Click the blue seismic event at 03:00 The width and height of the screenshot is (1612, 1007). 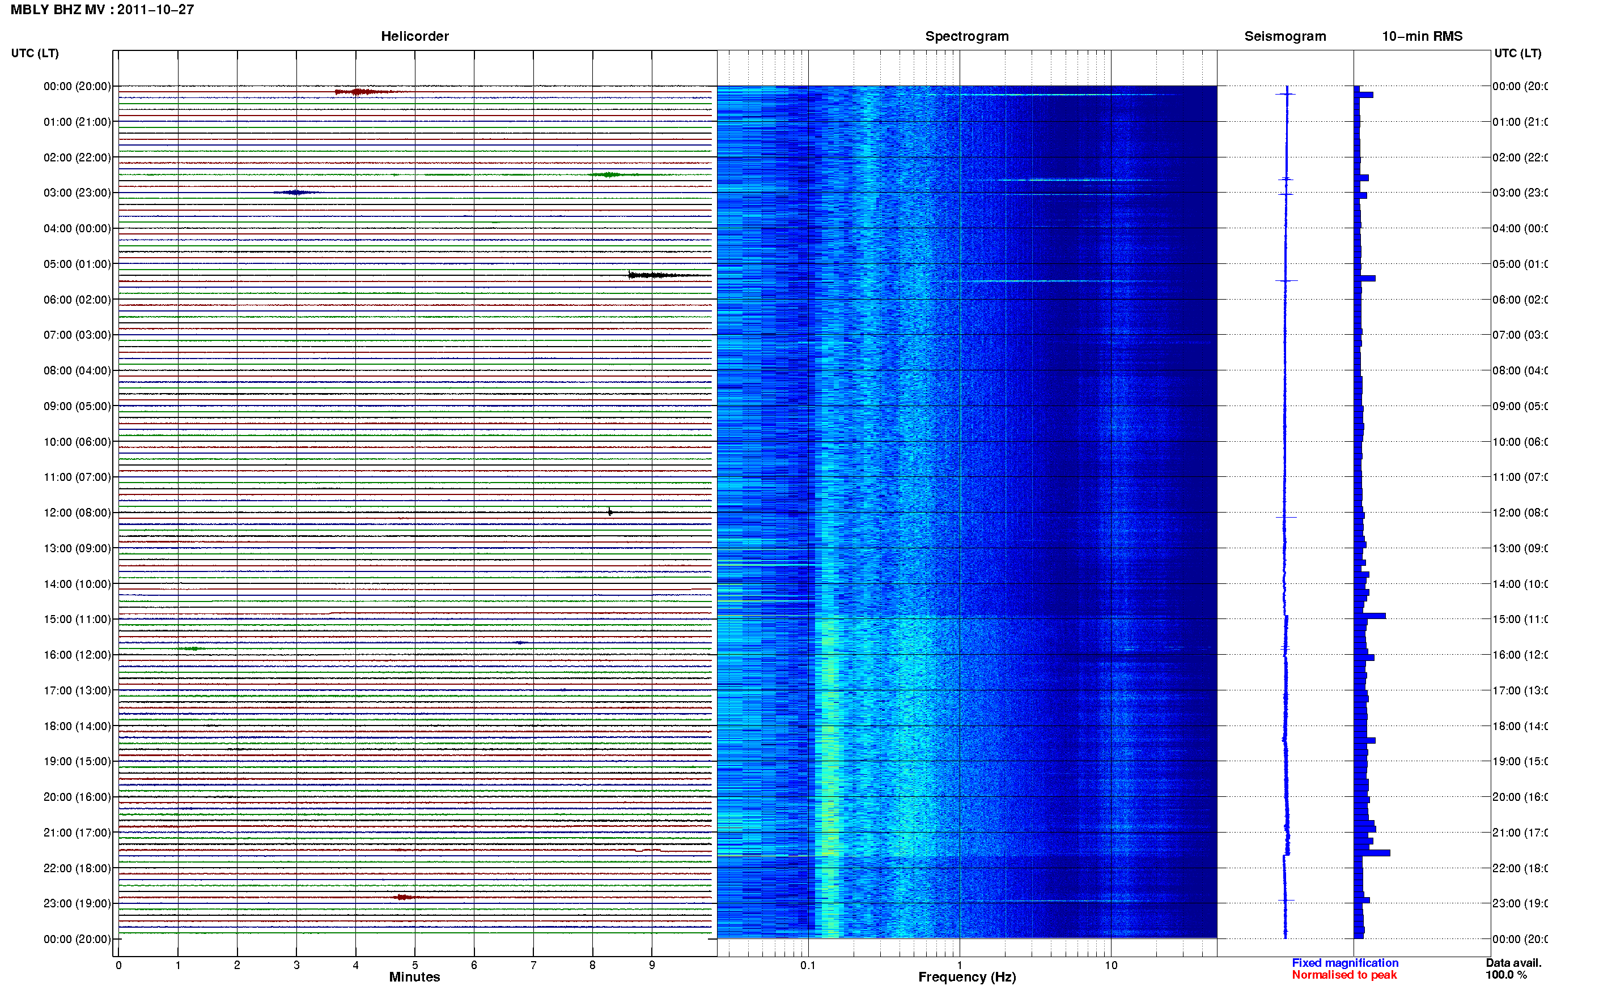click(296, 193)
